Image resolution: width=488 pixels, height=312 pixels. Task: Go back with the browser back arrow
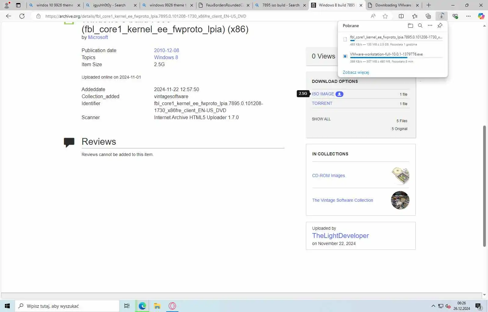9,16
